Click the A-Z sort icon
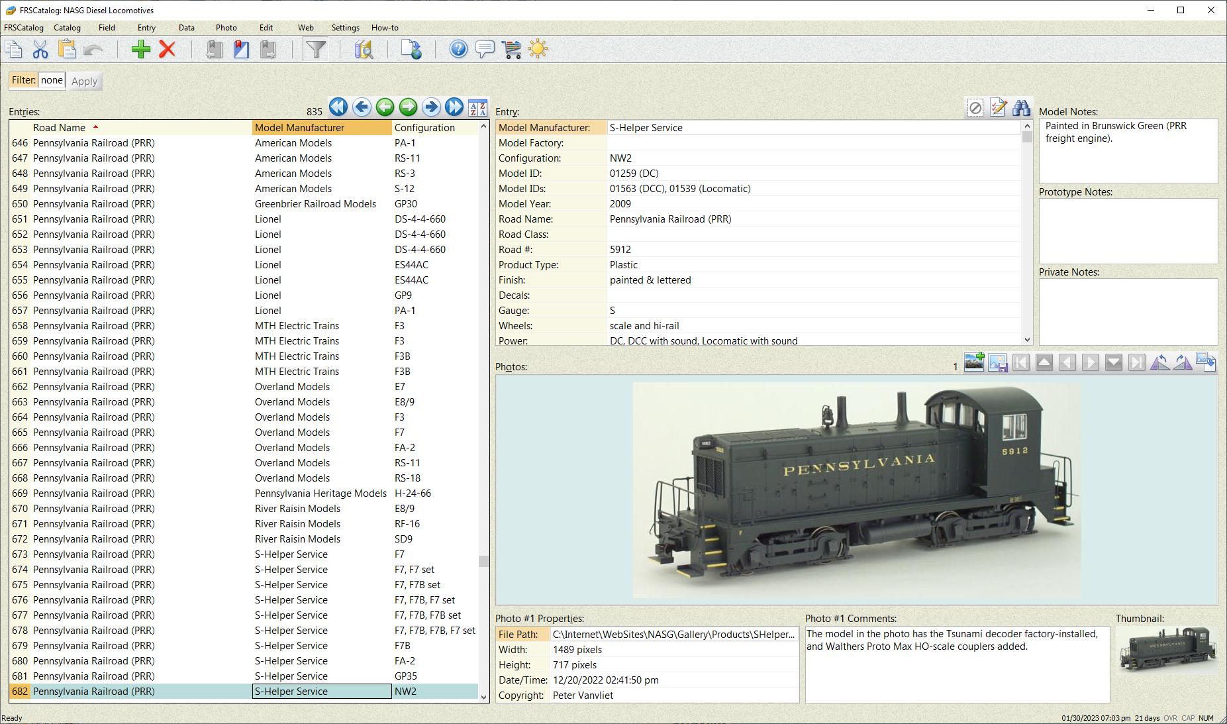This screenshot has width=1227, height=724. click(477, 107)
